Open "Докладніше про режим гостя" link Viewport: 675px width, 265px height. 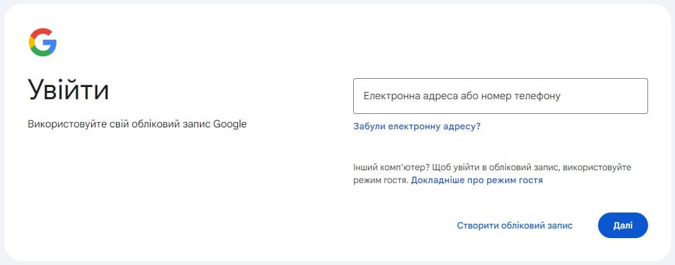[x=477, y=181]
